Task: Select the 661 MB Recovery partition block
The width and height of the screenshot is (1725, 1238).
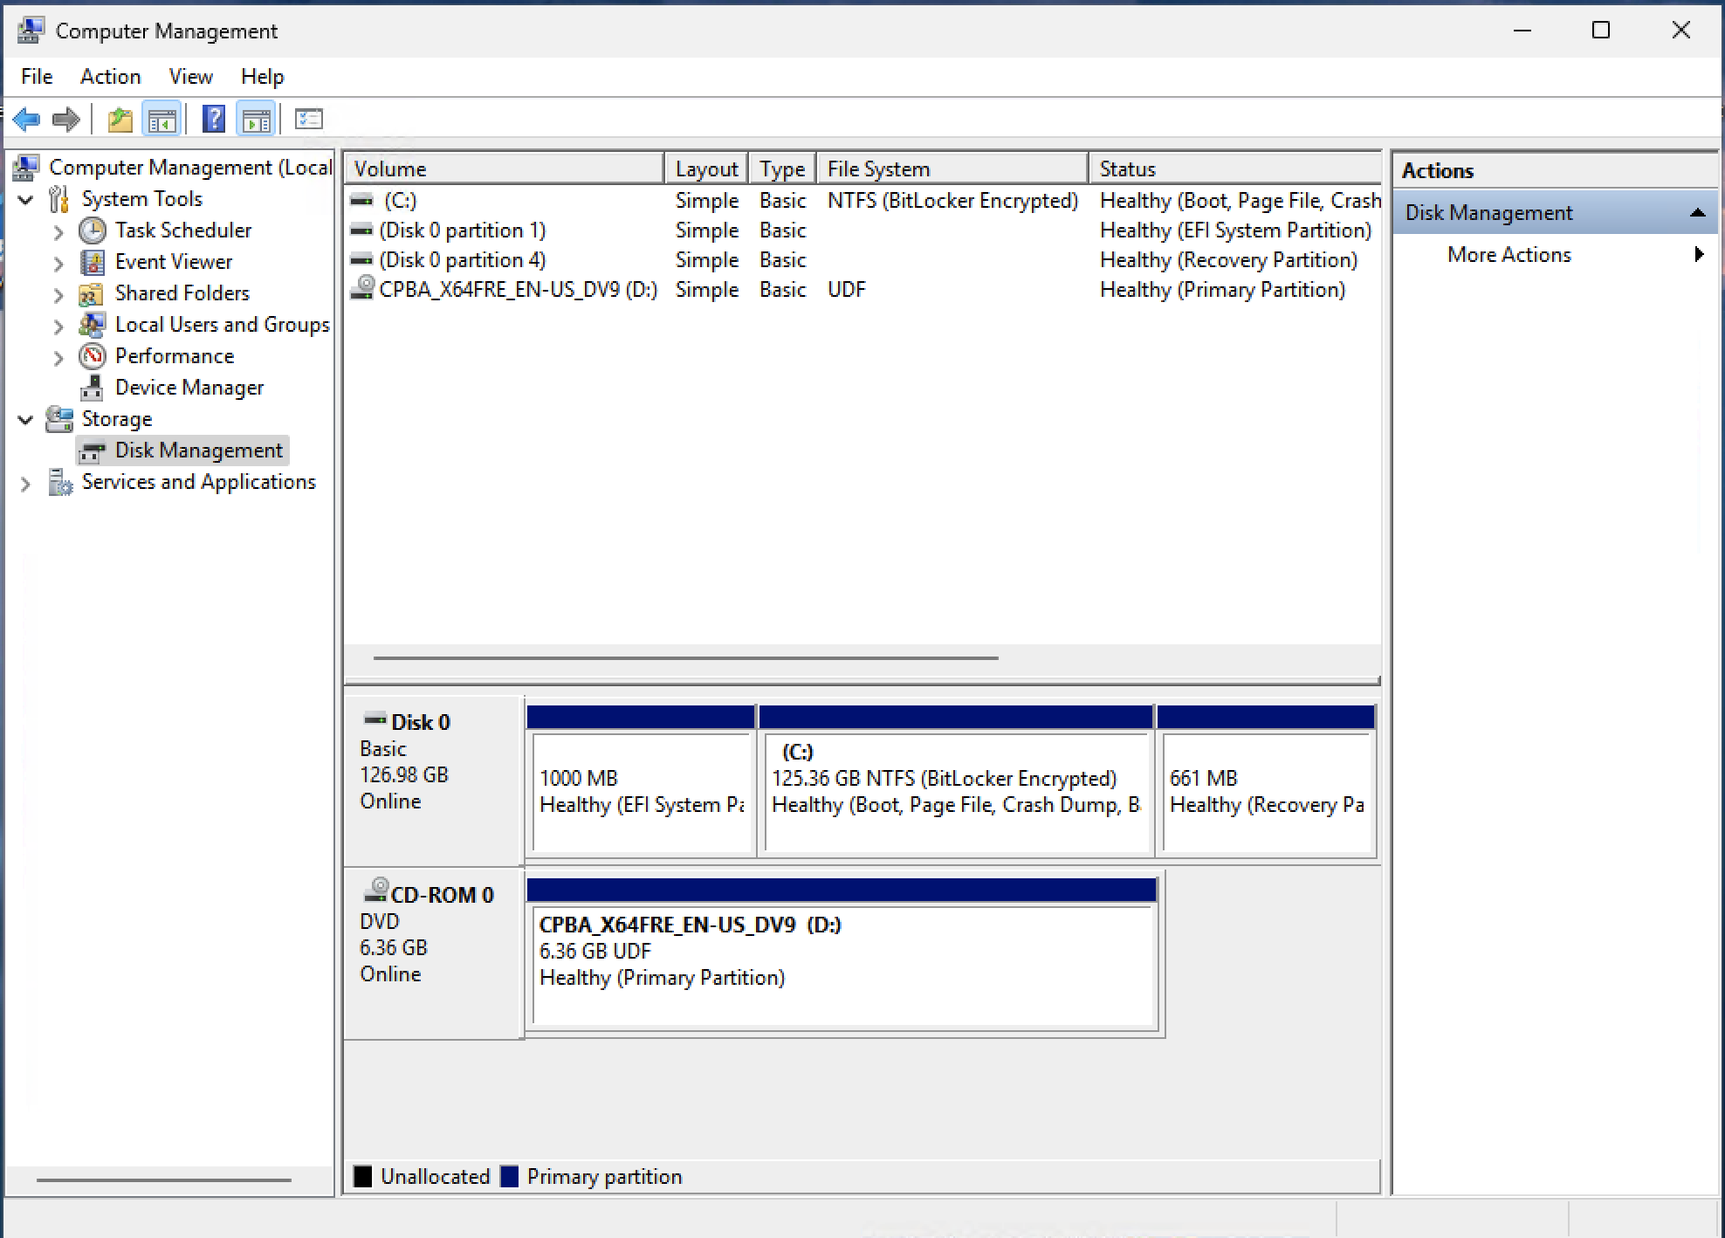Action: click(x=1266, y=781)
